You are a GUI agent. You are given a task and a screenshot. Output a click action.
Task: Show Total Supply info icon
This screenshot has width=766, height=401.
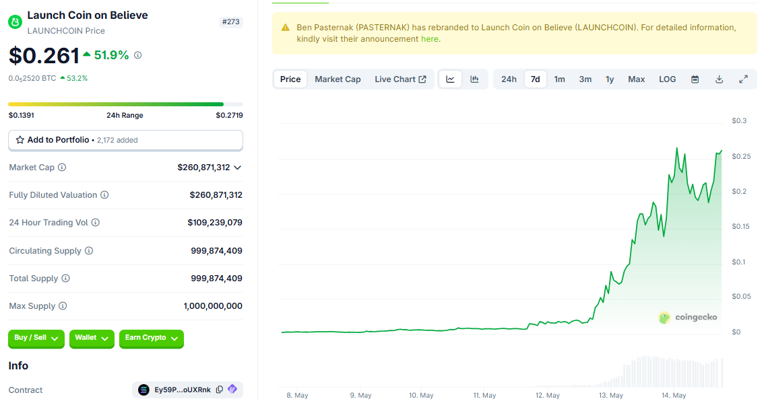[65, 278]
